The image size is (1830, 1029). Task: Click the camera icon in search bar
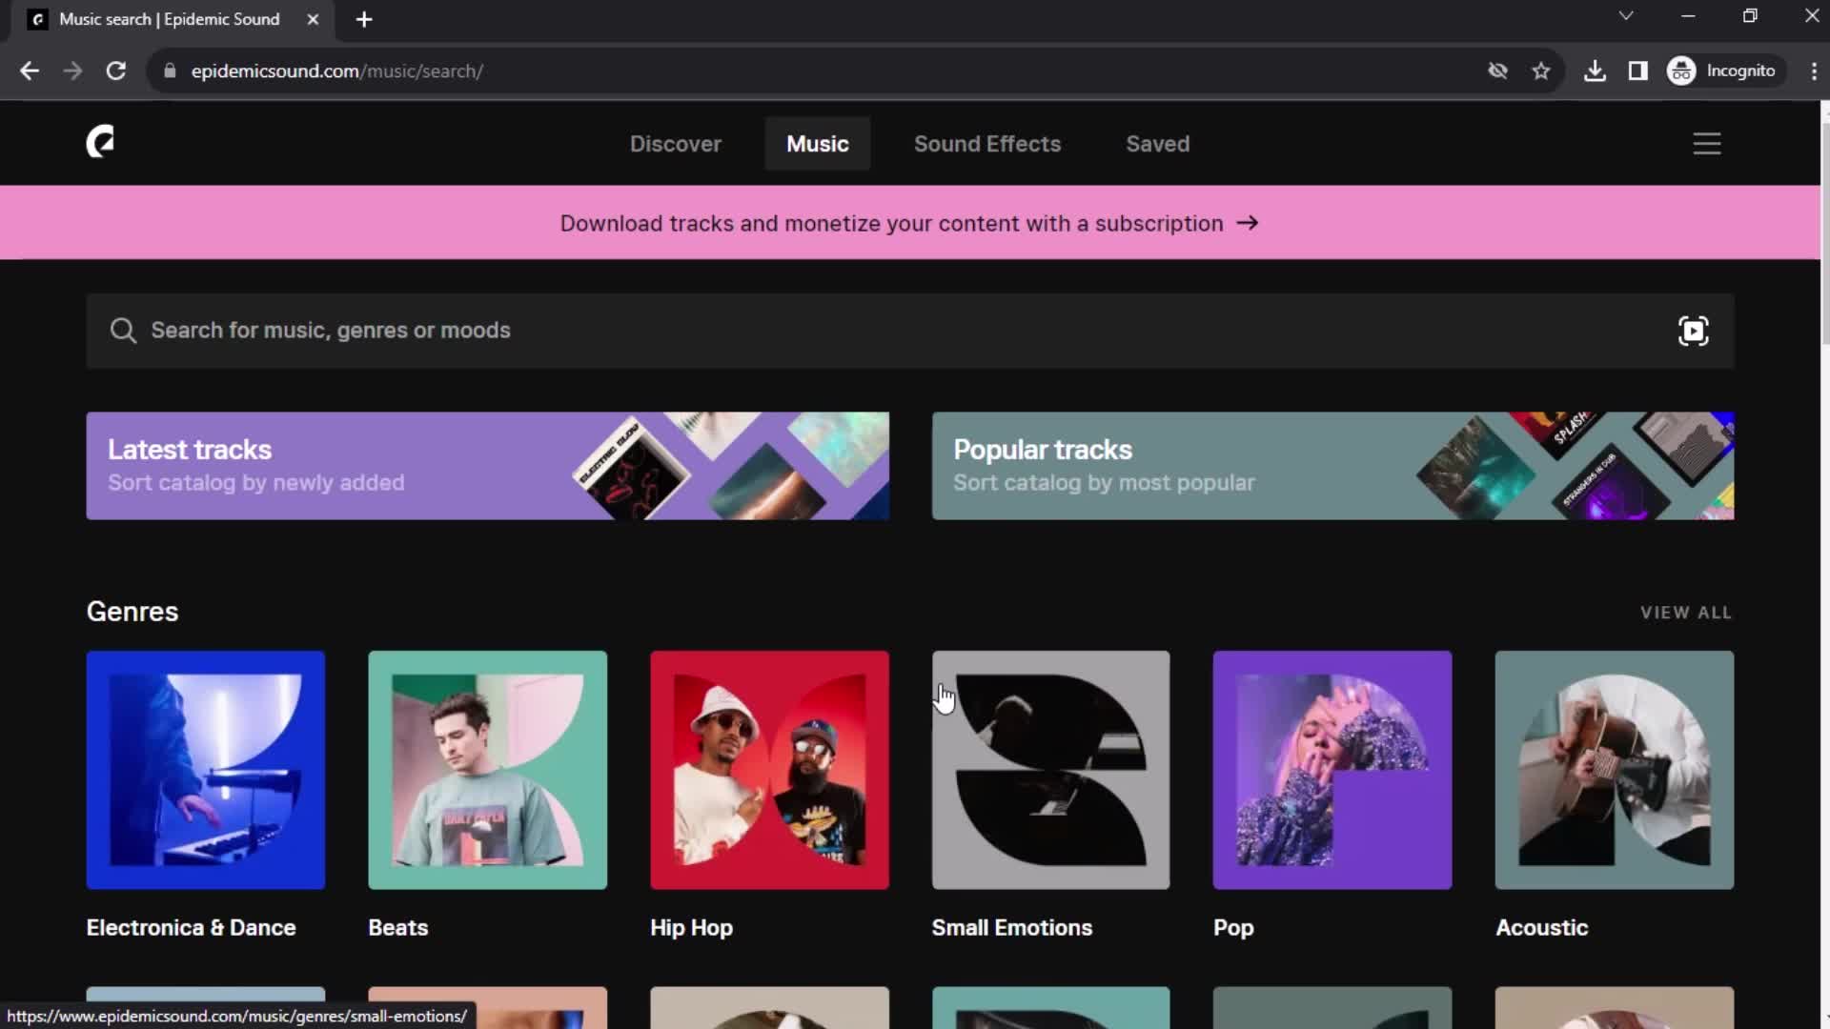click(x=1695, y=329)
